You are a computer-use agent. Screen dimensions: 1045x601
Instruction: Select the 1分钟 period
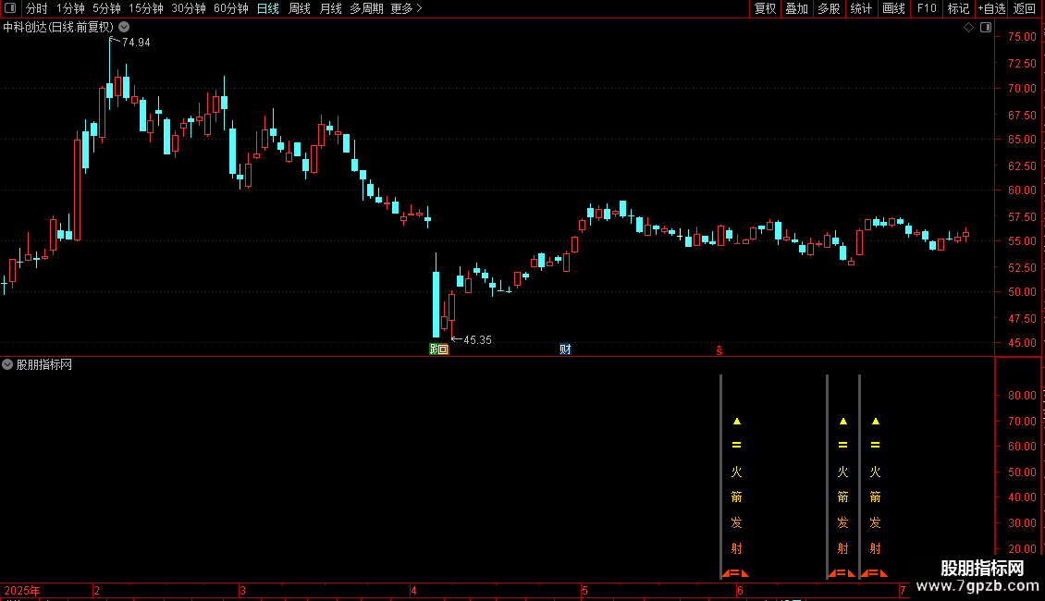(70, 8)
